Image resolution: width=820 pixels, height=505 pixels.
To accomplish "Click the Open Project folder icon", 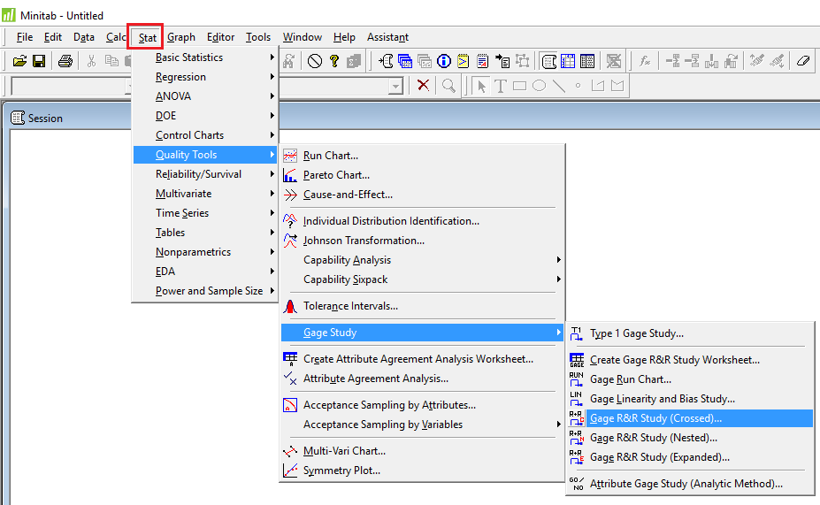I will [19, 61].
